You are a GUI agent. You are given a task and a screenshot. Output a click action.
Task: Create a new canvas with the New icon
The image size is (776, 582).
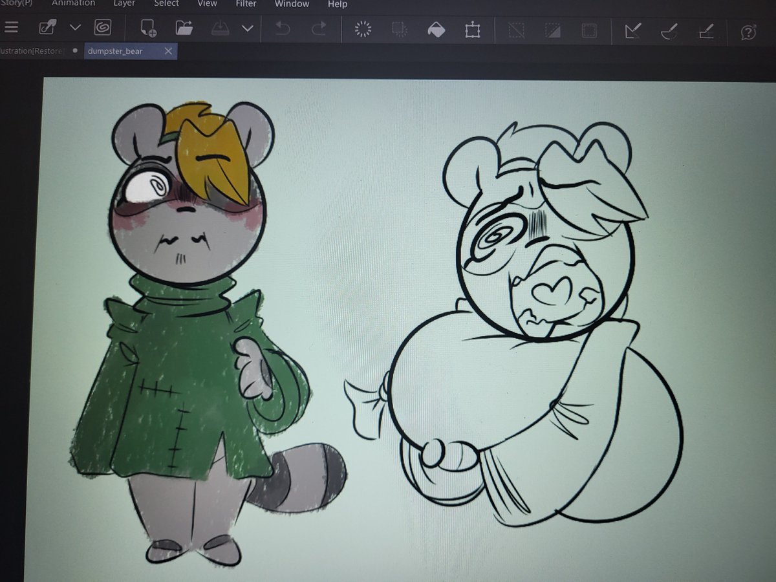[x=149, y=28]
